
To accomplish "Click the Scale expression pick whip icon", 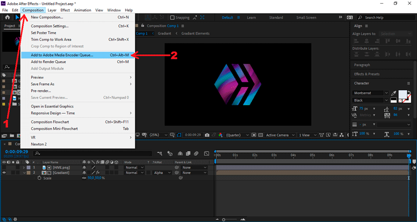I will coord(180,178).
